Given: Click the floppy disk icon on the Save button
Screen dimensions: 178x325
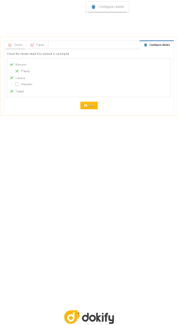Looking at the screenshot, I should click(86, 106).
